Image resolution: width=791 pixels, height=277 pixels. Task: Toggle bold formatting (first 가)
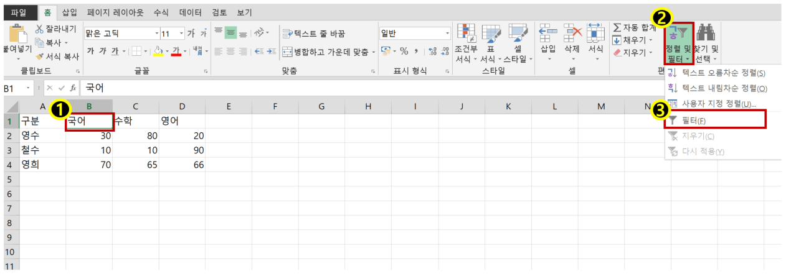91,51
